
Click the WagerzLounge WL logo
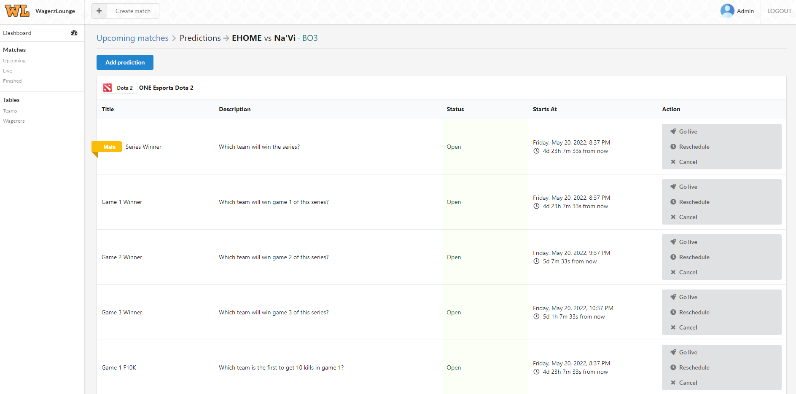tap(16, 11)
